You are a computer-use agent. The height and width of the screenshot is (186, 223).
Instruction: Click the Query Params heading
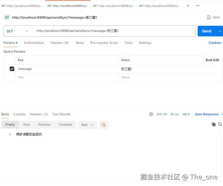14,52
